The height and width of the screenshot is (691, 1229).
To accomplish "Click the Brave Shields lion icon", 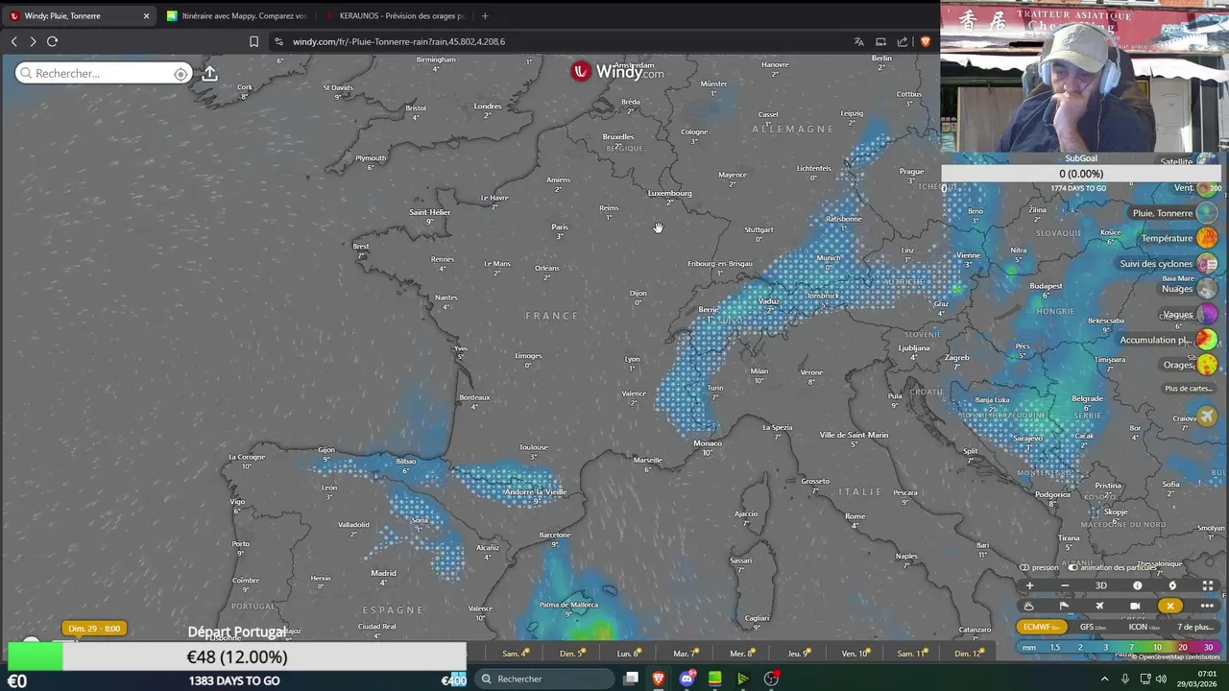I will coord(926,41).
